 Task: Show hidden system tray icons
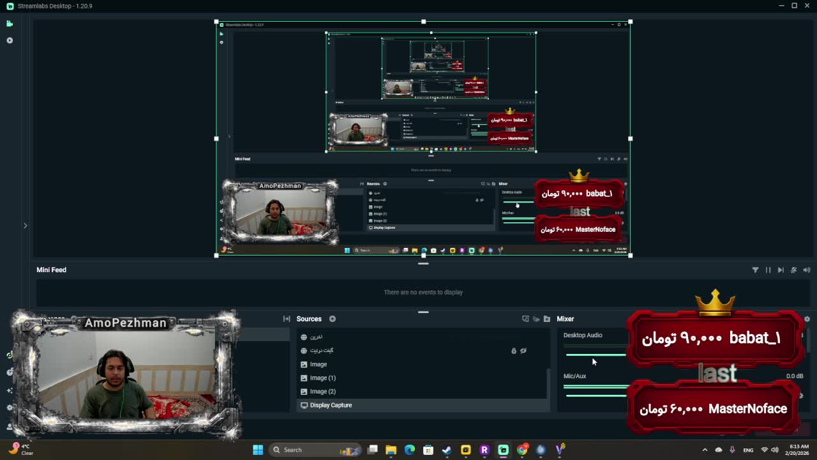click(x=705, y=450)
